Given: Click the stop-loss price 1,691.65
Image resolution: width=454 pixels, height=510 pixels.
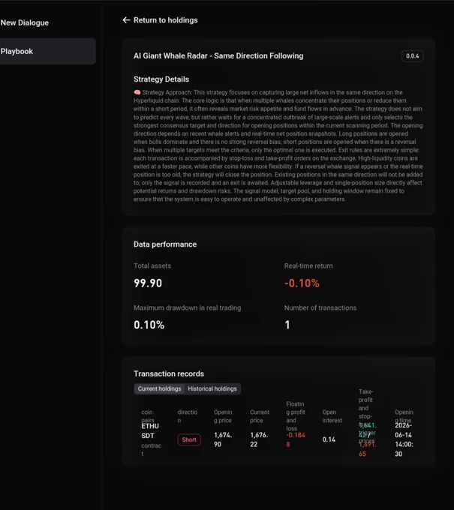Looking at the screenshot, I should (x=368, y=449).
